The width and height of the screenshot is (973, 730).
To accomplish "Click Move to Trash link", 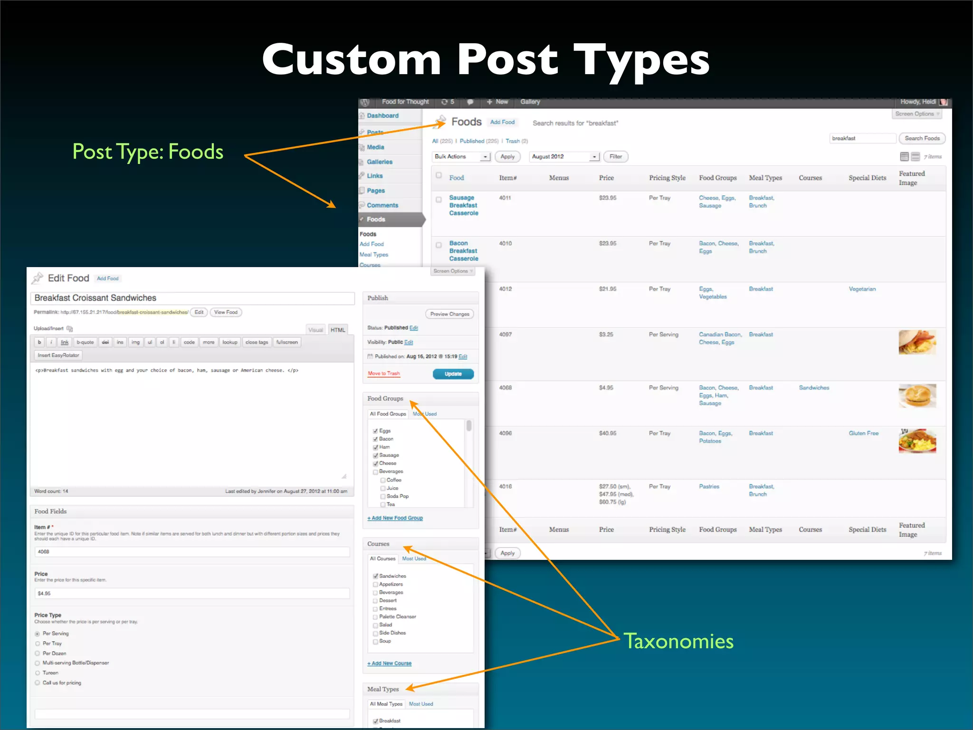I will click(384, 374).
